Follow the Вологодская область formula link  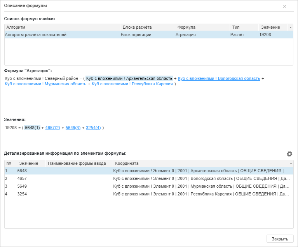(219, 78)
